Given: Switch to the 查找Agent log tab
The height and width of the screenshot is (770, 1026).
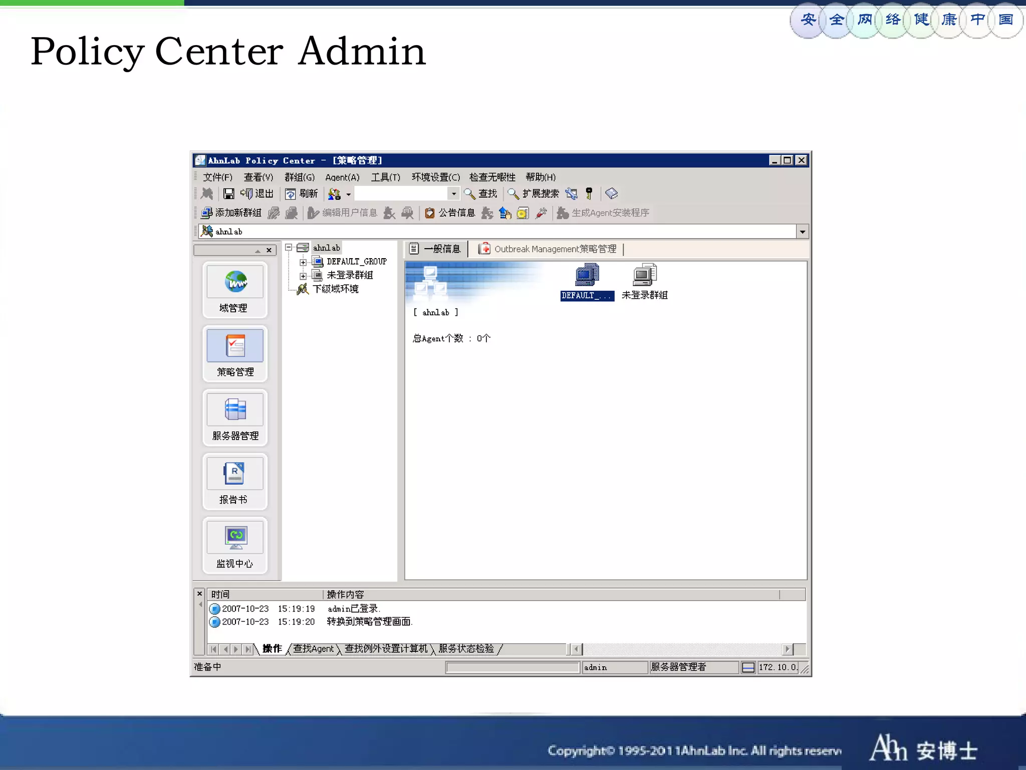Looking at the screenshot, I should pos(313,649).
